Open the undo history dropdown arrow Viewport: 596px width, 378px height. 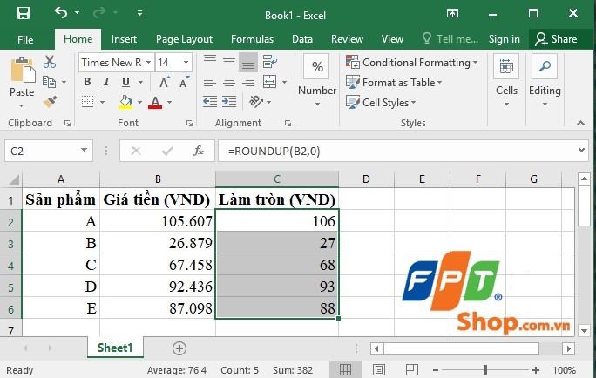[x=78, y=13]
